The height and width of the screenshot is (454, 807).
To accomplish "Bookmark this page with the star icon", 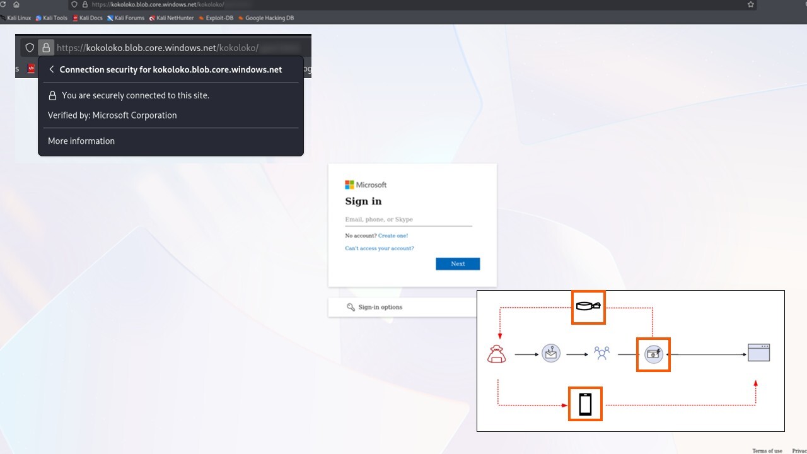I will [x=750, y=4].
